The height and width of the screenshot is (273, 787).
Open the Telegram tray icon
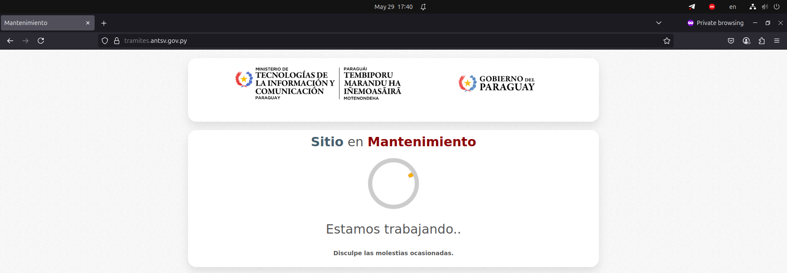tap(692, 7)
